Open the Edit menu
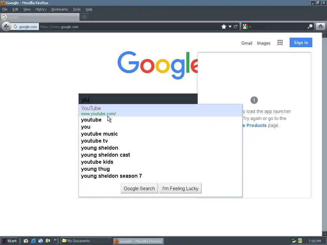327x245 pixels. point(15,9)
